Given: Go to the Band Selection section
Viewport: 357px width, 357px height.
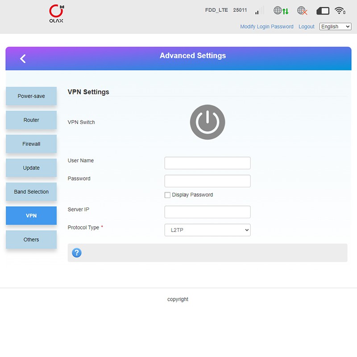Looking at the screenshot, I should [x=31, y=192].
